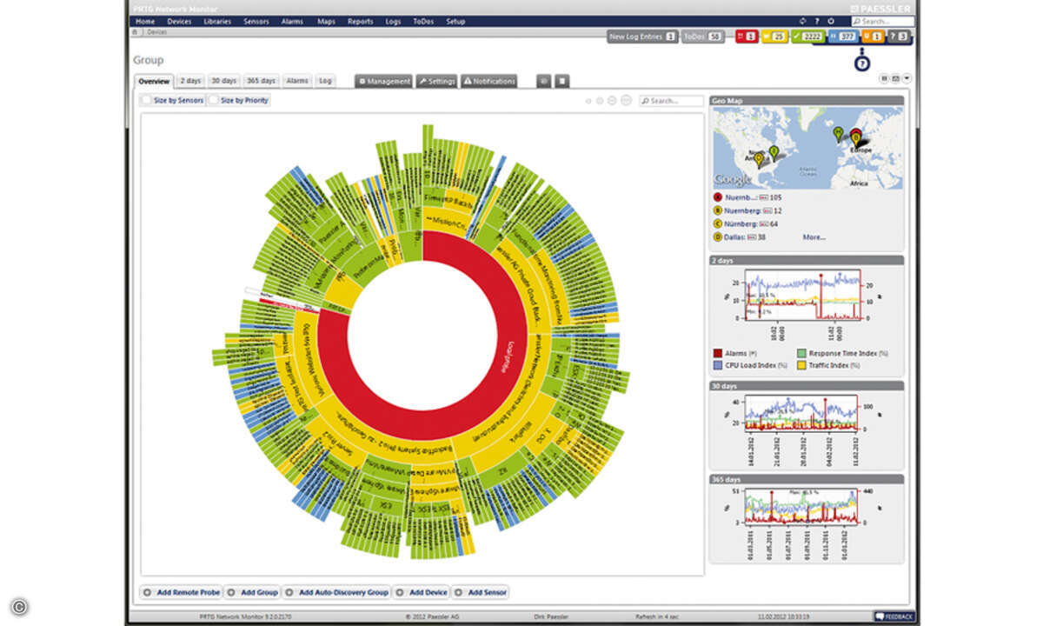The image size is (1043, 626).
Task: Click the middle round icon beside pause button
Action: pyautogui.click(x=895, y=78)
